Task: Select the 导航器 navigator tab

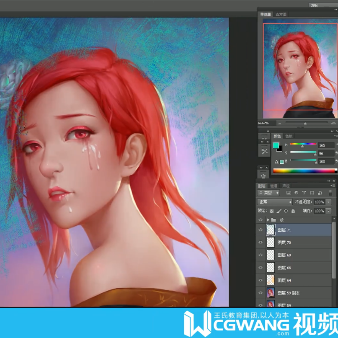Action: [265, 15]
